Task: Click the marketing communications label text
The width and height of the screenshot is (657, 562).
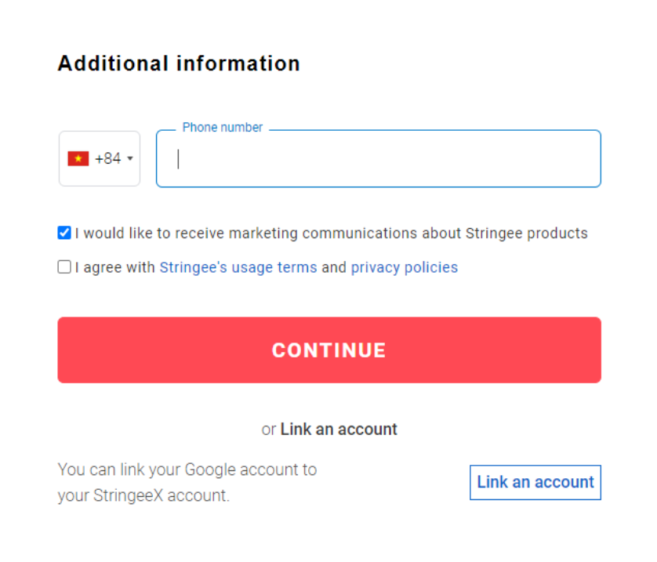Action: [331, 233]
